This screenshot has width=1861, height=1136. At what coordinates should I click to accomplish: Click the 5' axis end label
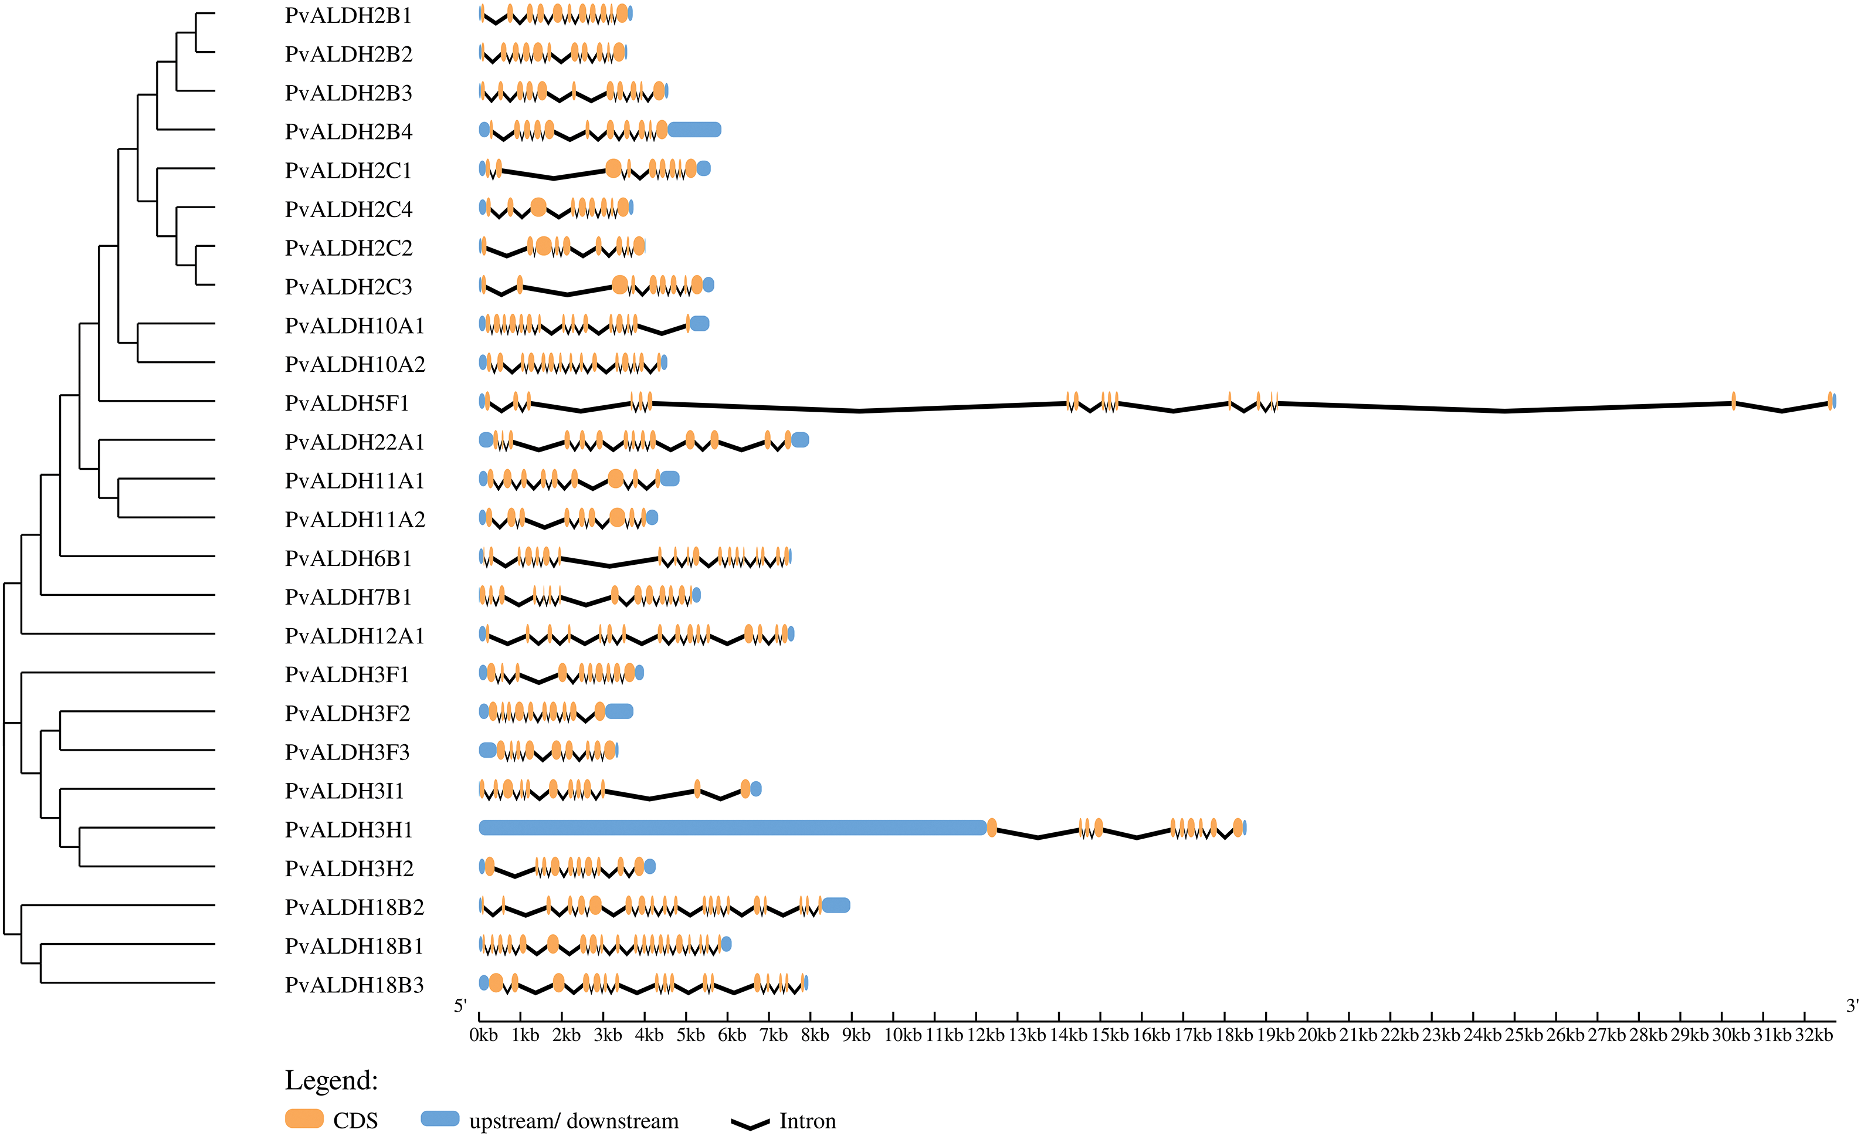[x=460, y=1005]
